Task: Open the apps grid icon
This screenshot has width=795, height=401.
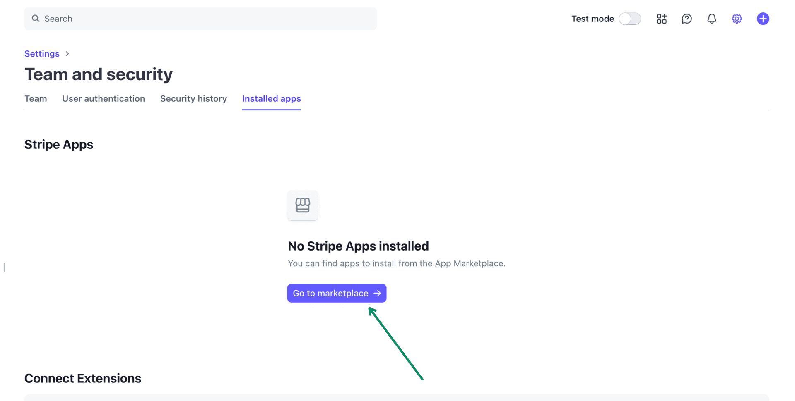Action: [x=662, y=19]
